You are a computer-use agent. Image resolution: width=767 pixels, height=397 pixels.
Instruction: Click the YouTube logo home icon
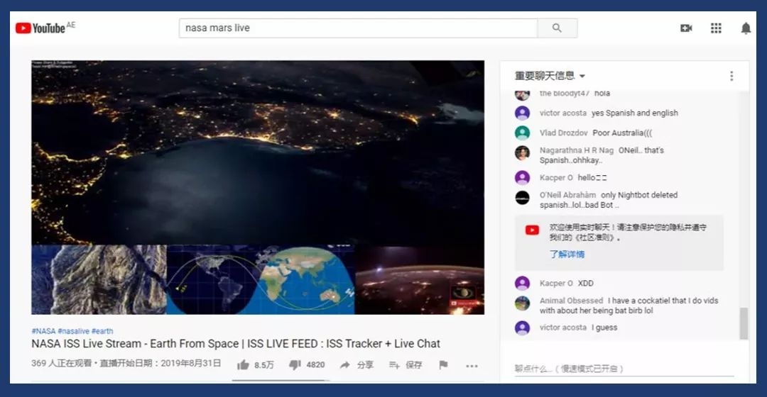coord(40,28)
